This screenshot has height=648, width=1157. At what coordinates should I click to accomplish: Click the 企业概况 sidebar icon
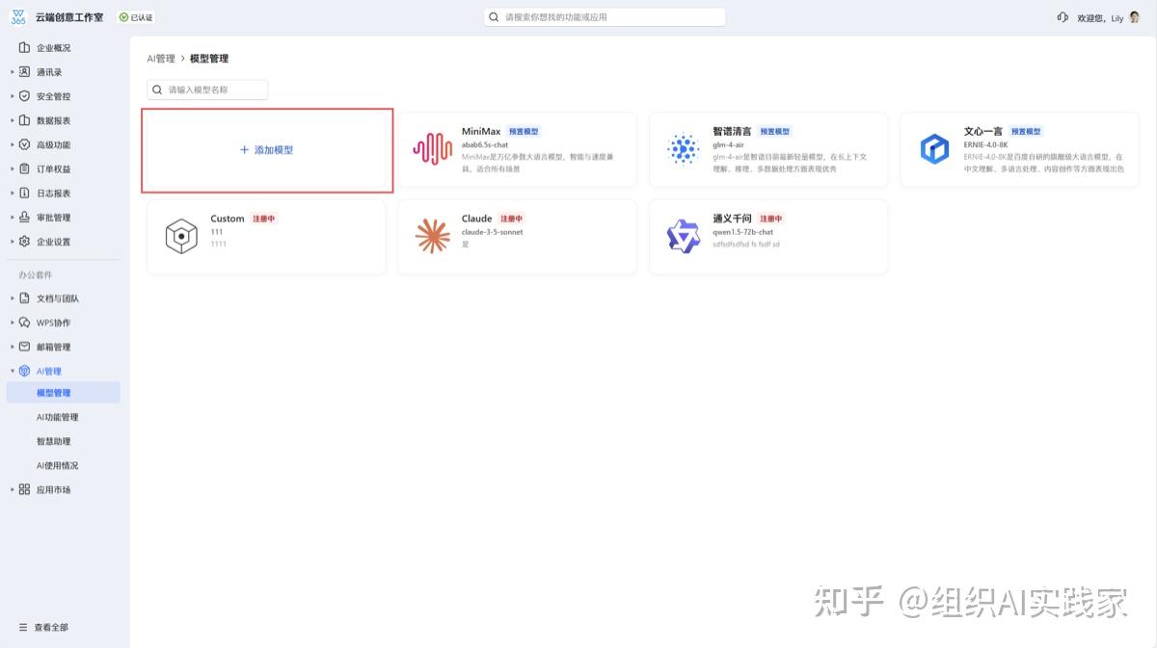pos(25,47)
